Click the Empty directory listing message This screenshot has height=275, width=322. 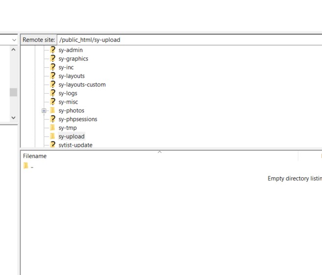[295, 178]
